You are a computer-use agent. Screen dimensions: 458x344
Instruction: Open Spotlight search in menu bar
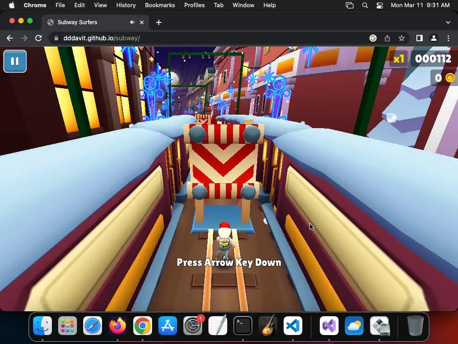(x=365, y=5)
